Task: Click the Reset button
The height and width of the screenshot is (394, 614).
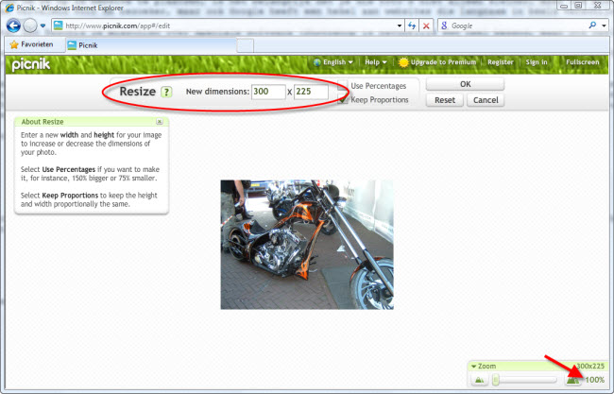Action: [445, 100]
